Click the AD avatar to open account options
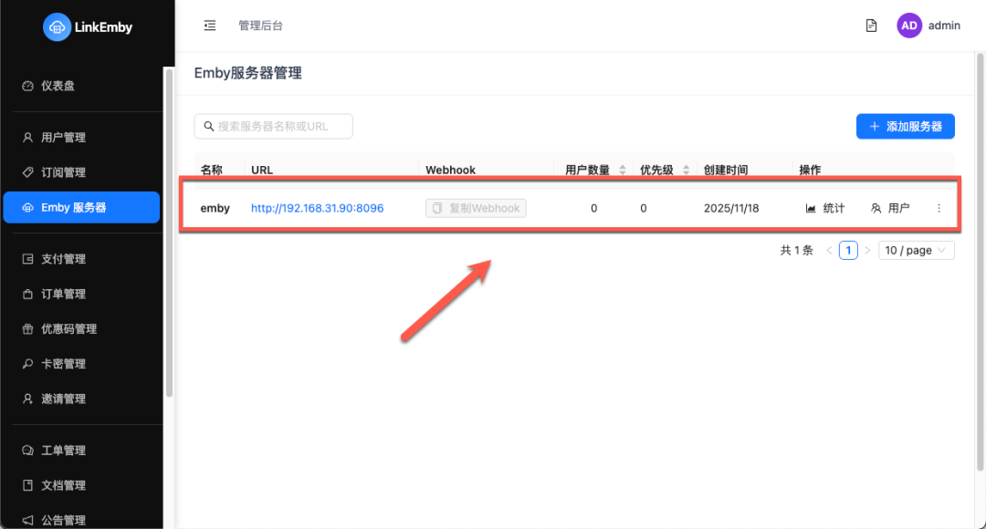986x529 pixels. [x=909, y=25]
